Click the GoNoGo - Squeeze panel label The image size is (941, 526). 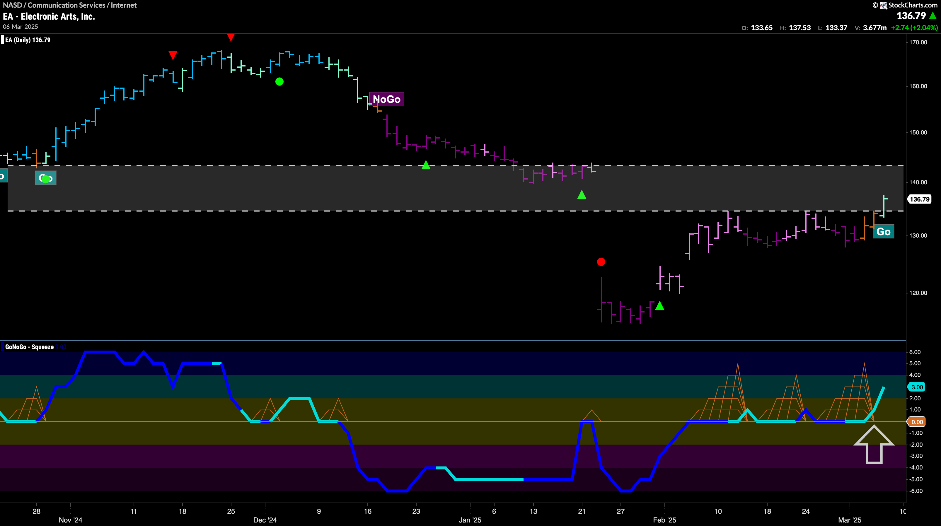coord(29,347)
